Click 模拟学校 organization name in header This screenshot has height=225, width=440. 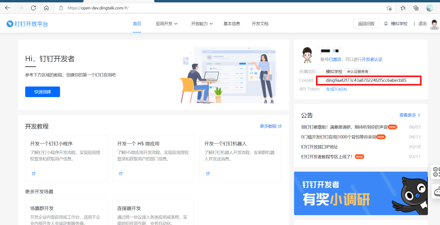pyautogui.click(x=399, y=24)
